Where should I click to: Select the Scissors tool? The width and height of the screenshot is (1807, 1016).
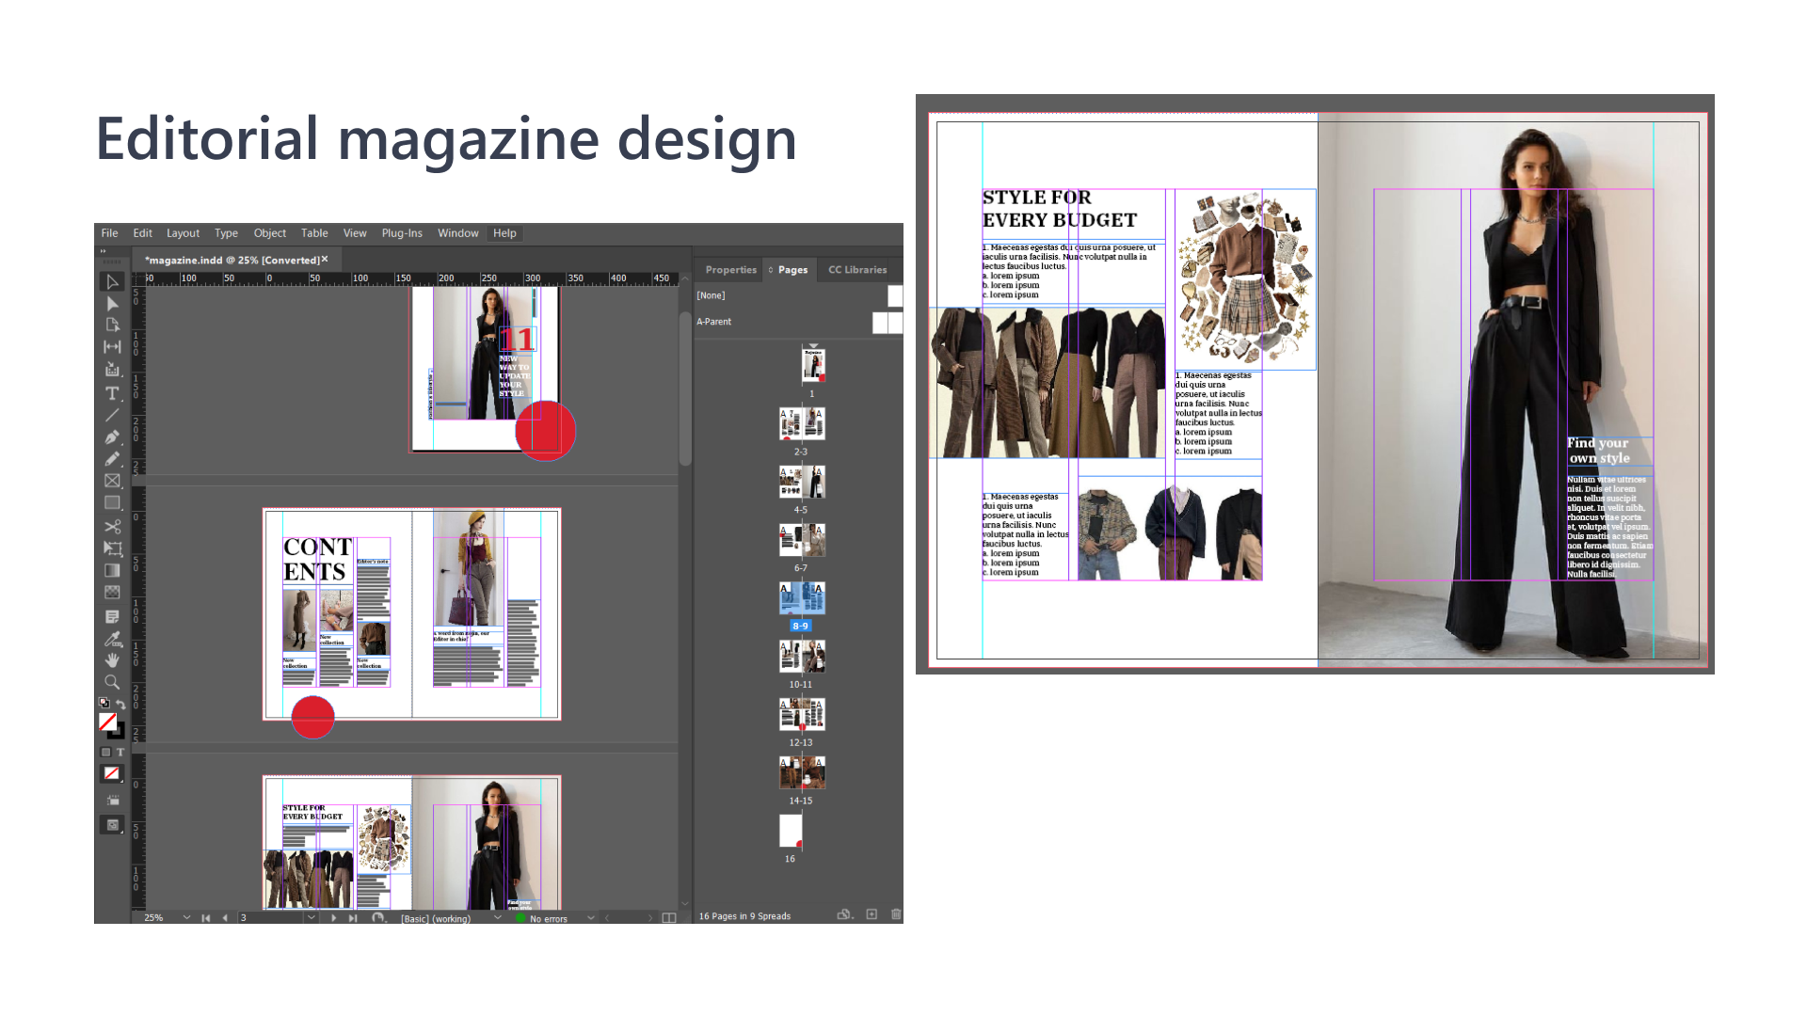coord(112,526)
